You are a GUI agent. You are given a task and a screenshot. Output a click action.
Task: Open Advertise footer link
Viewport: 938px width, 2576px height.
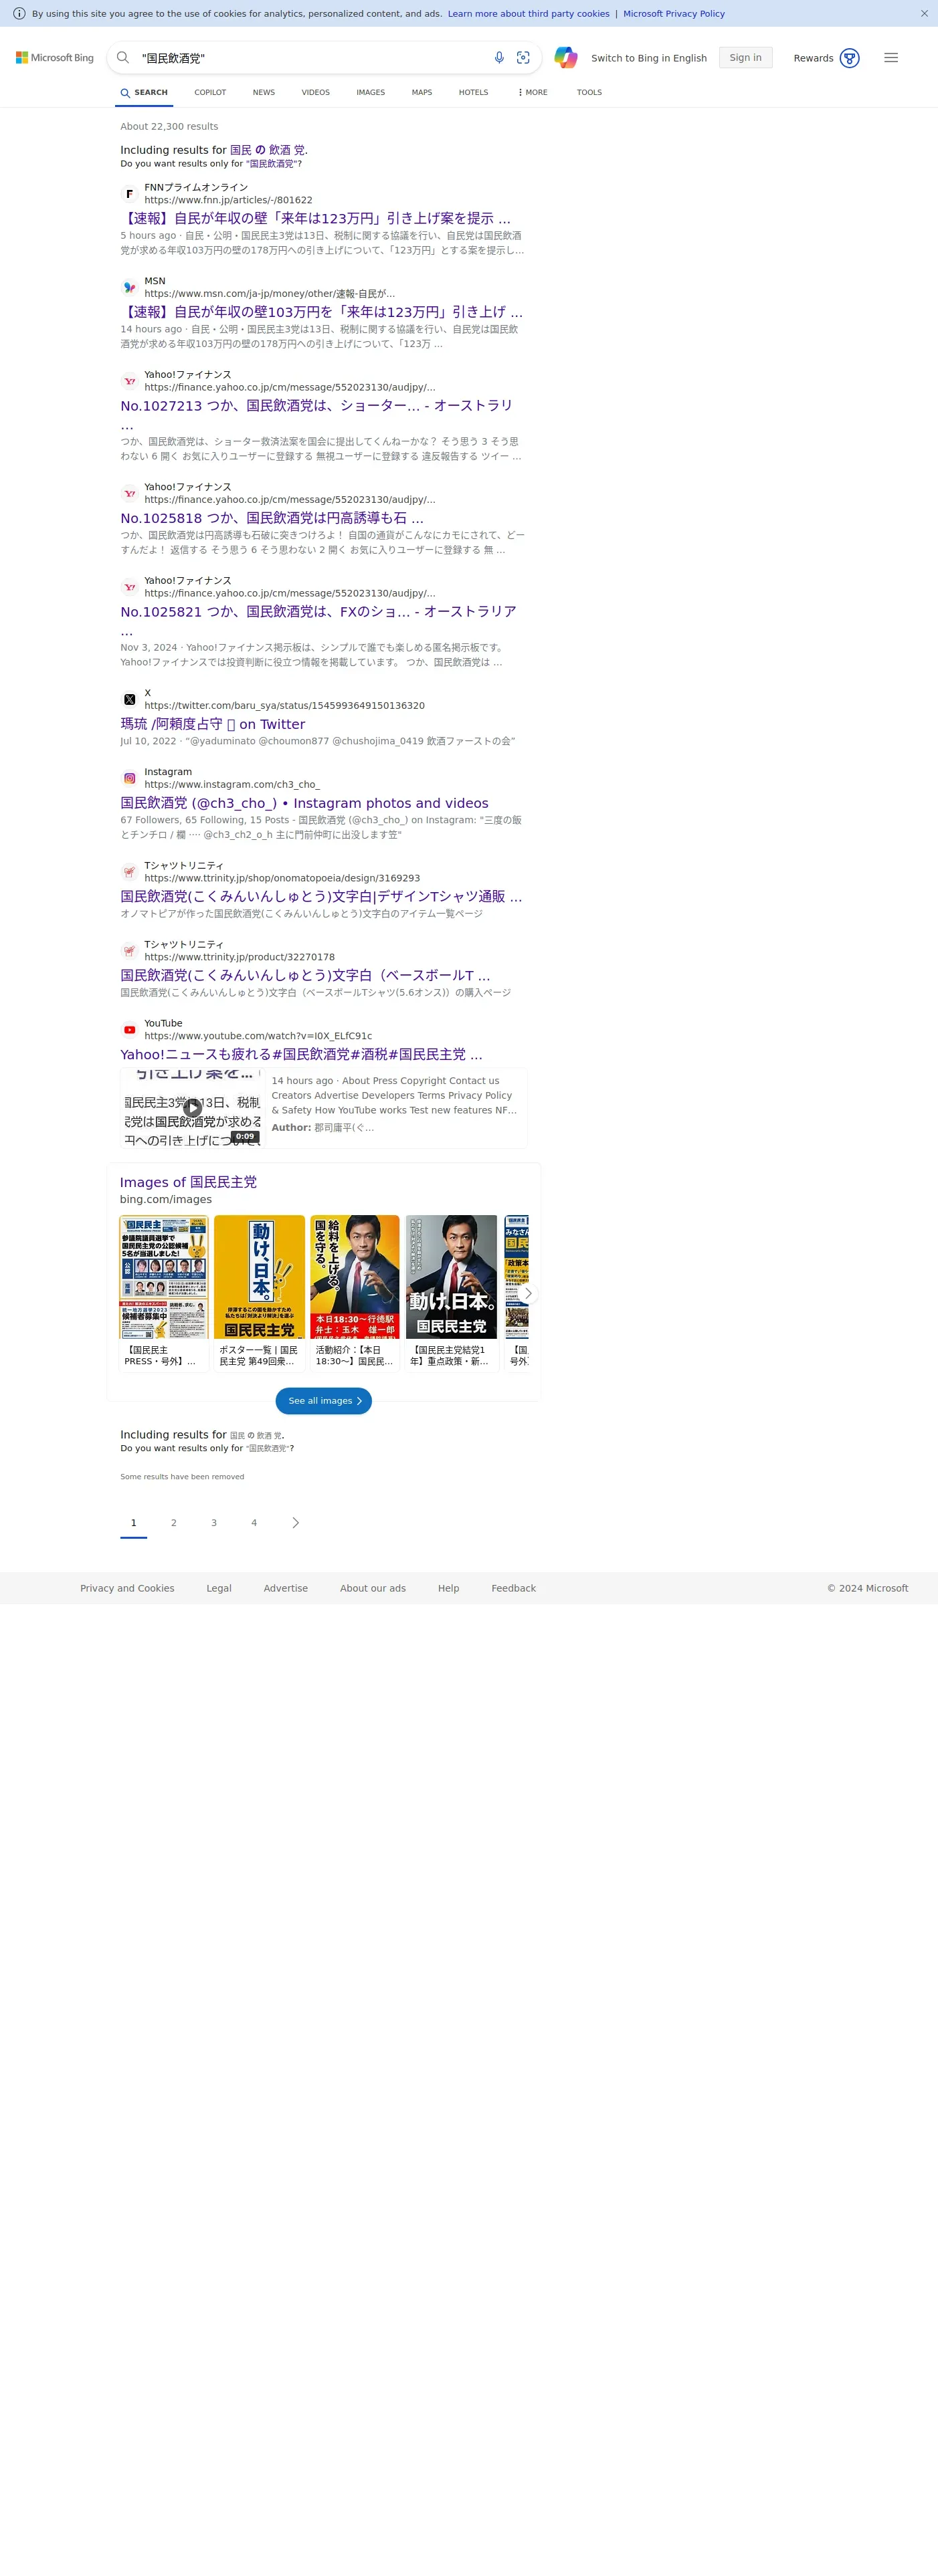[x=286, y=1588]
